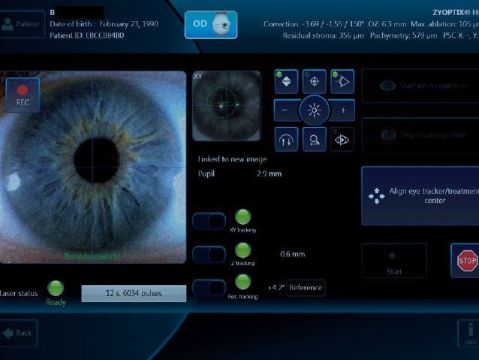Click the up-down arrows adjustment icon
The width and height of the screenshot is (479, 360).
coord(286,82)
